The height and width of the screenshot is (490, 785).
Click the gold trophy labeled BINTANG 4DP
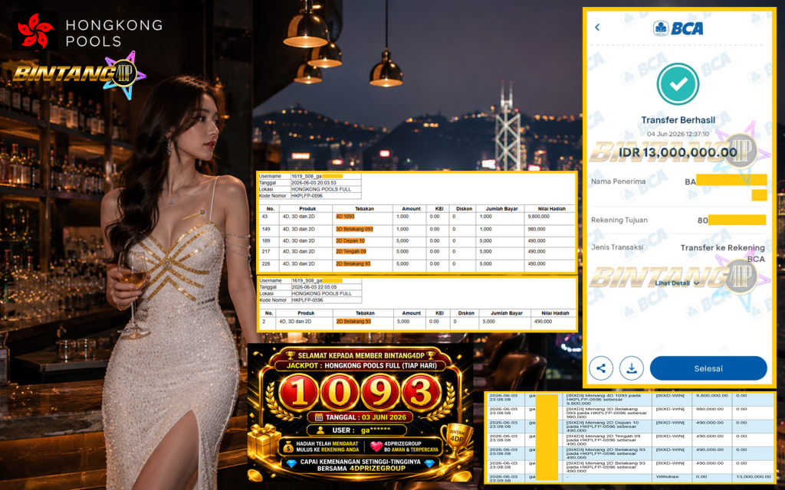tap(456, 439)
